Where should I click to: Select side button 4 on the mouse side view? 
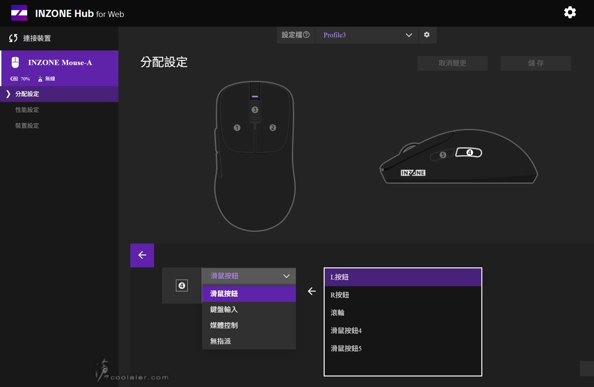(469, 153)
